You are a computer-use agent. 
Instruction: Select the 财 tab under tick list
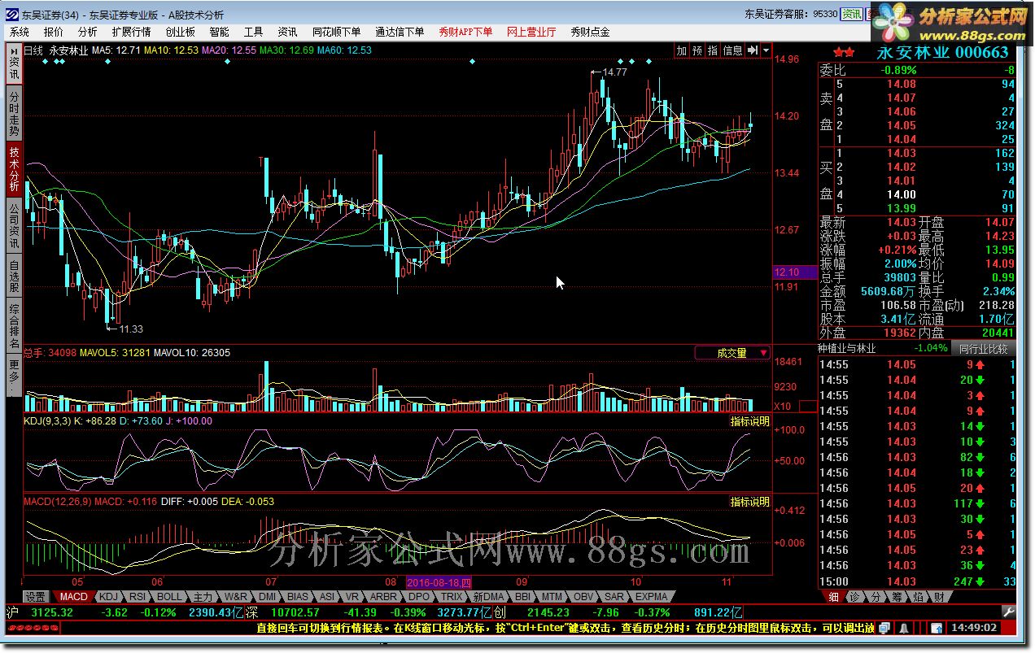click(938, 597)
